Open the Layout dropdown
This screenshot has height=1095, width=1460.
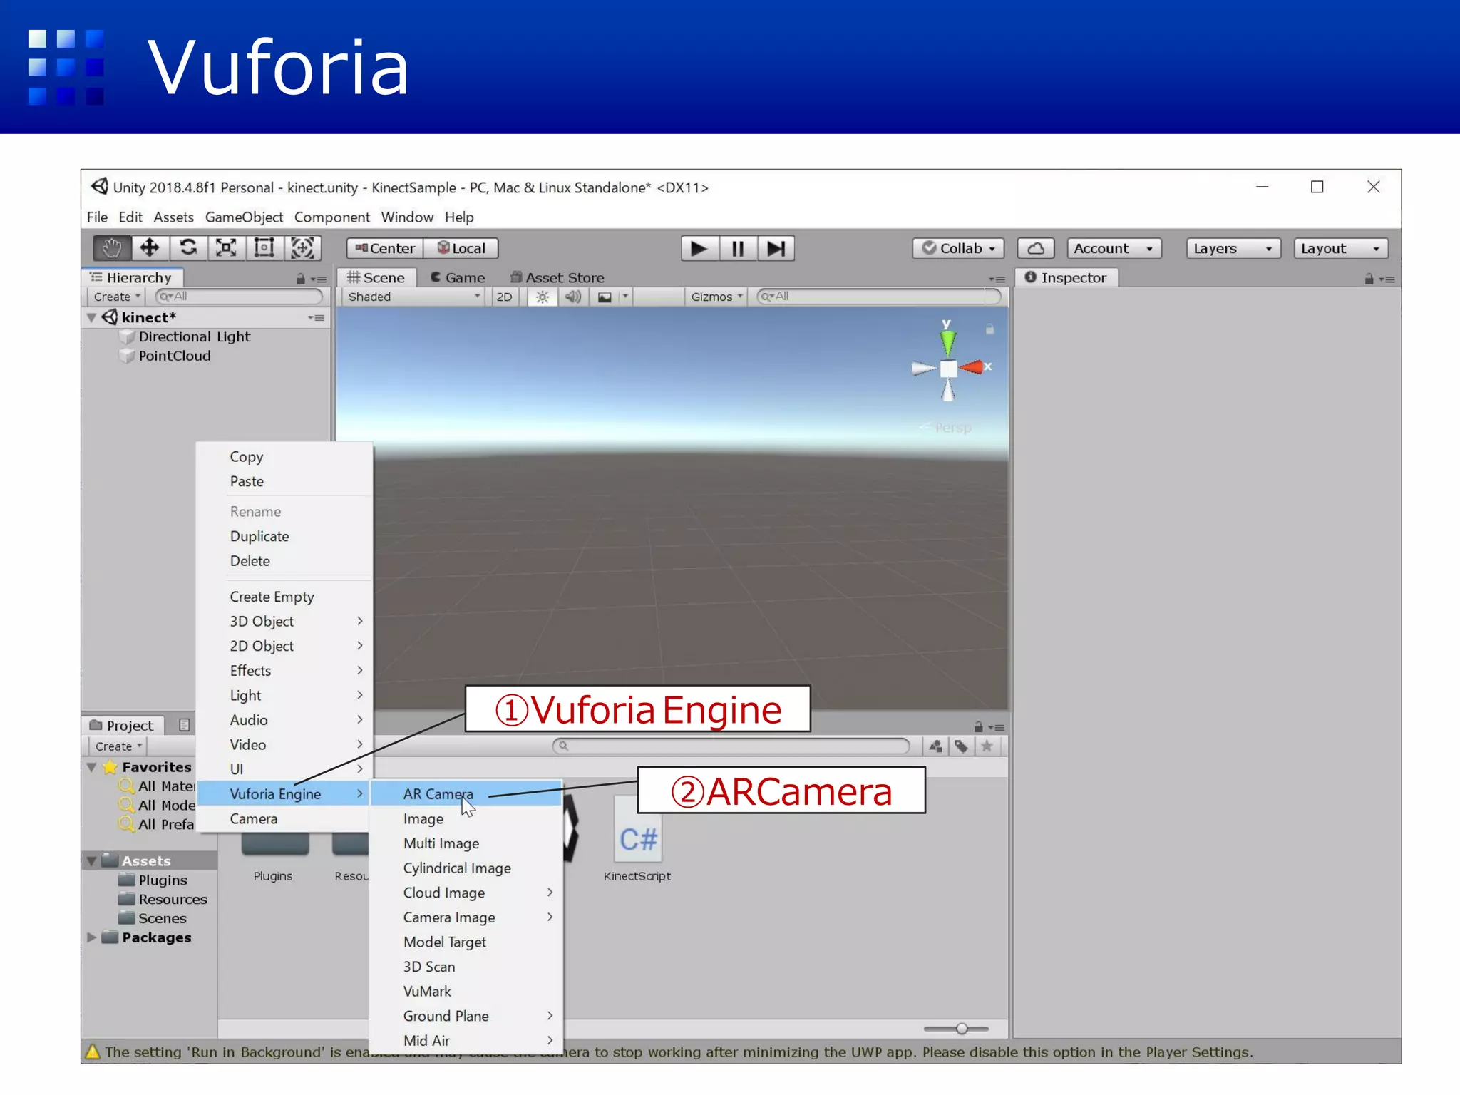click(1341, 248)
